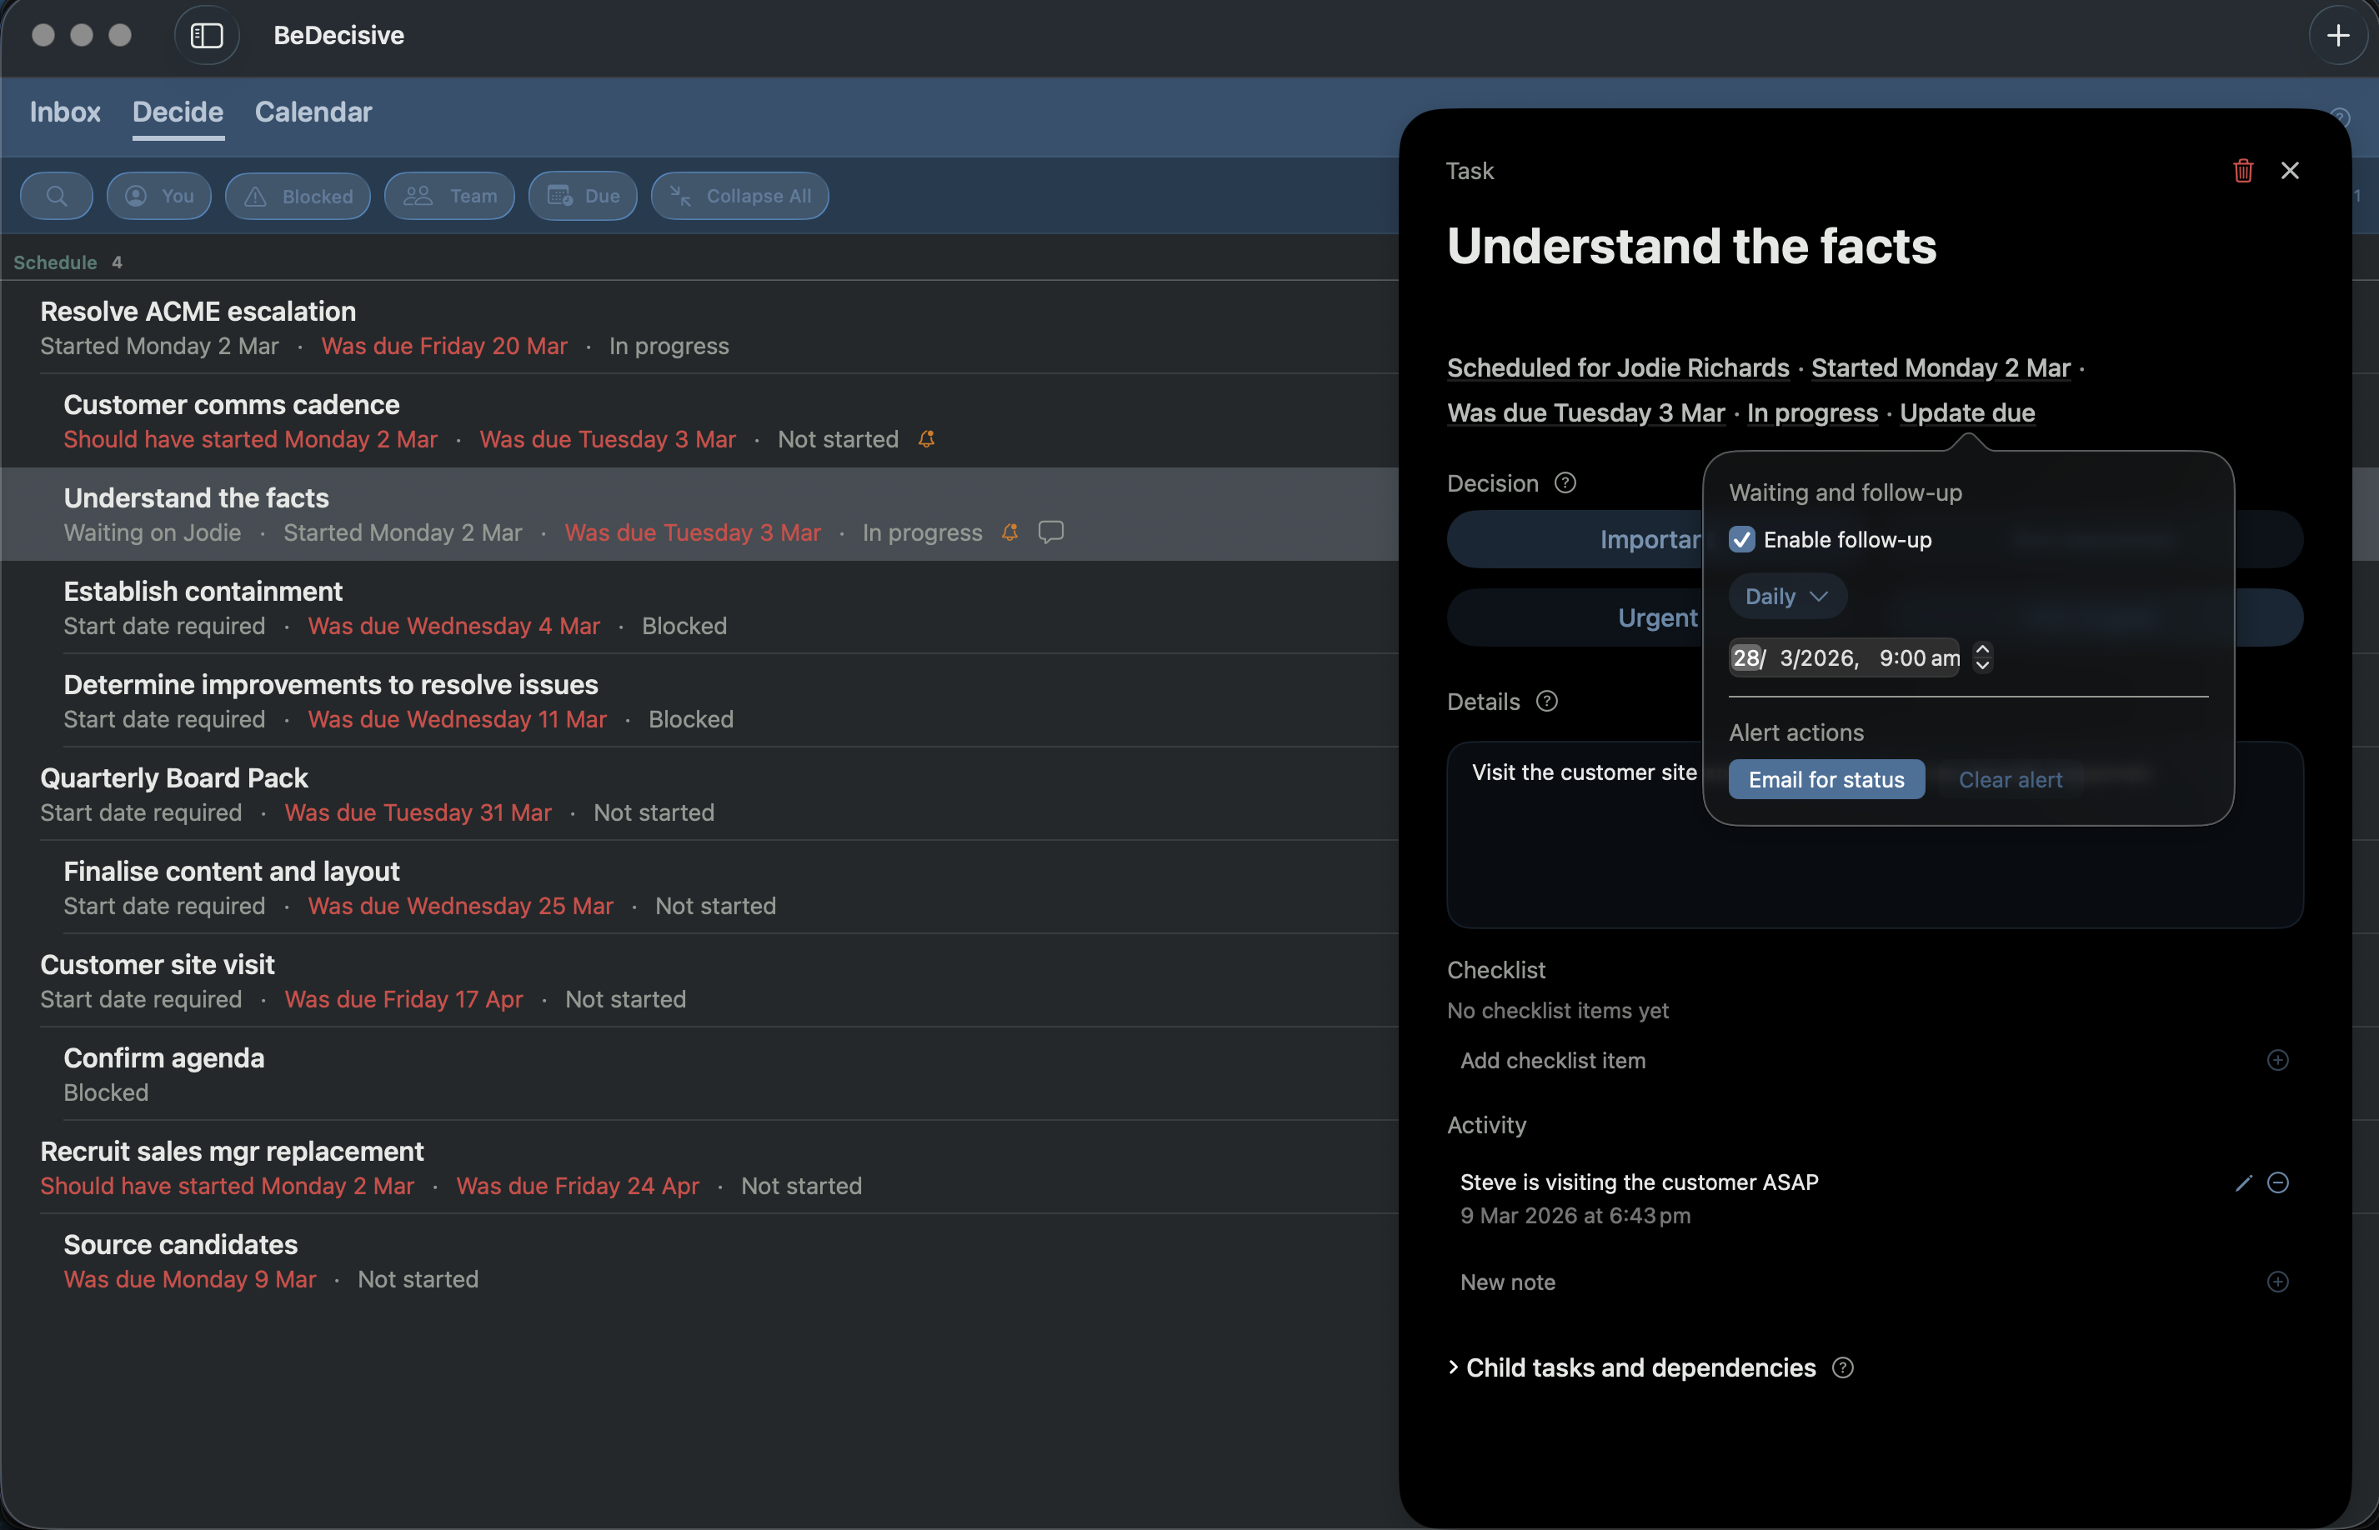
Task: Click the Clear alert link
Action: (x=2010, y=780)
